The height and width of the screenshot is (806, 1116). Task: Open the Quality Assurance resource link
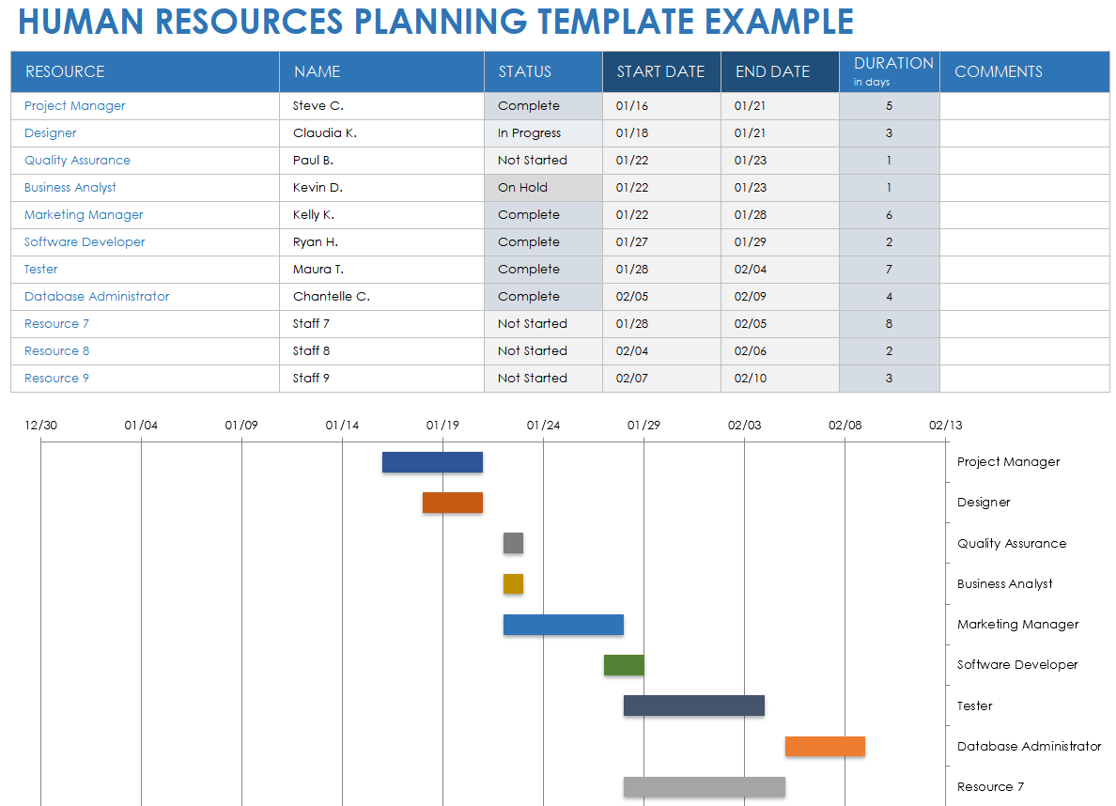[77, 160]
